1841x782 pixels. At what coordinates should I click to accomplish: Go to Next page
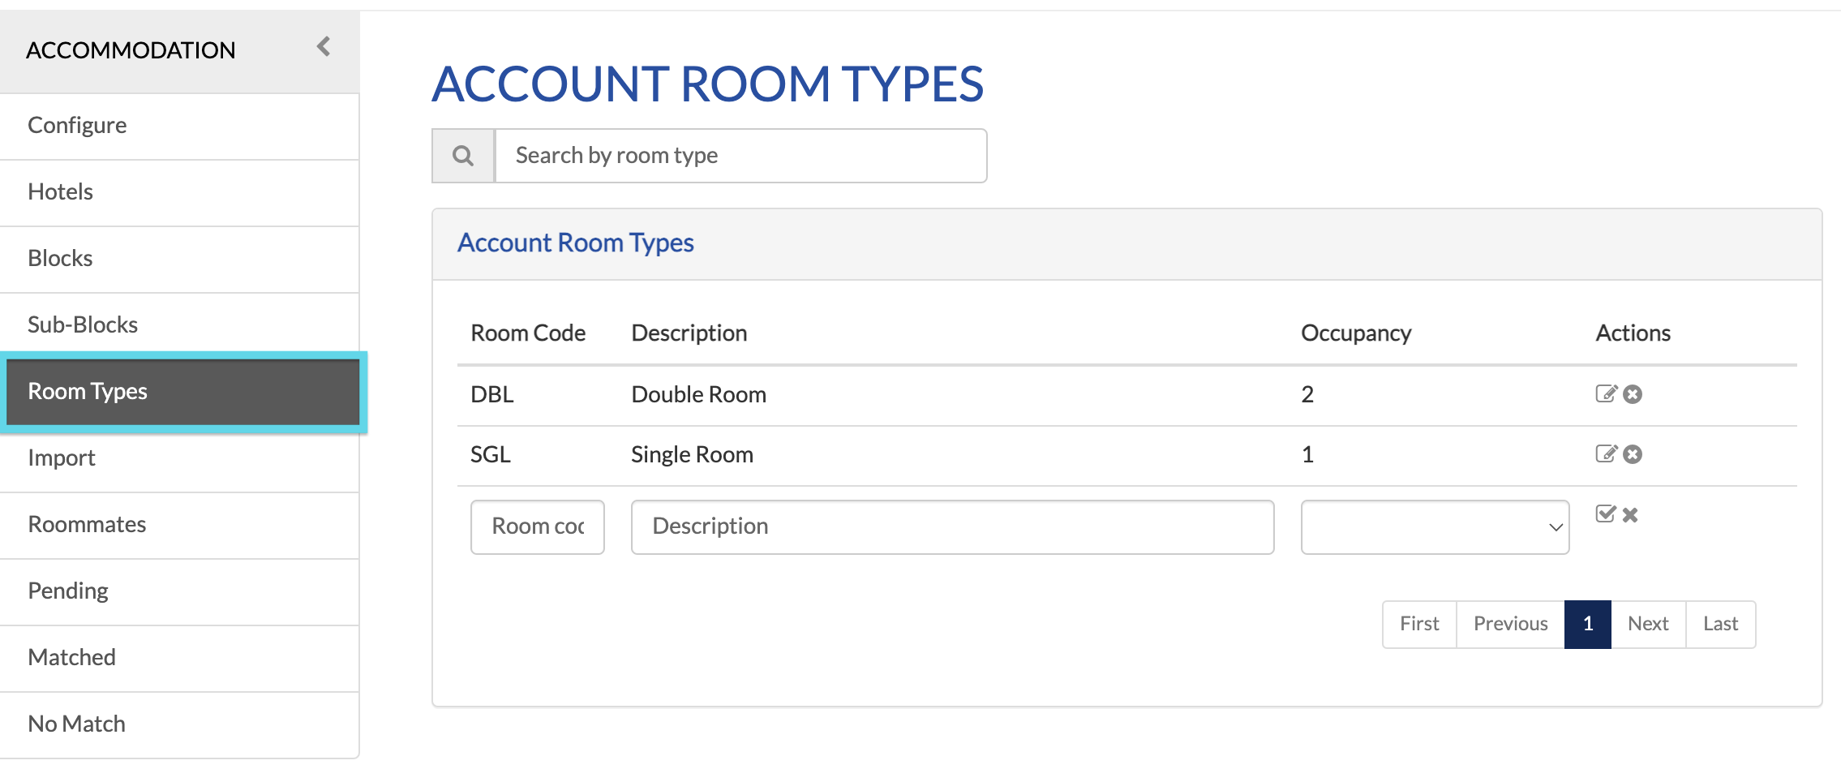[x=1648, y=624]
